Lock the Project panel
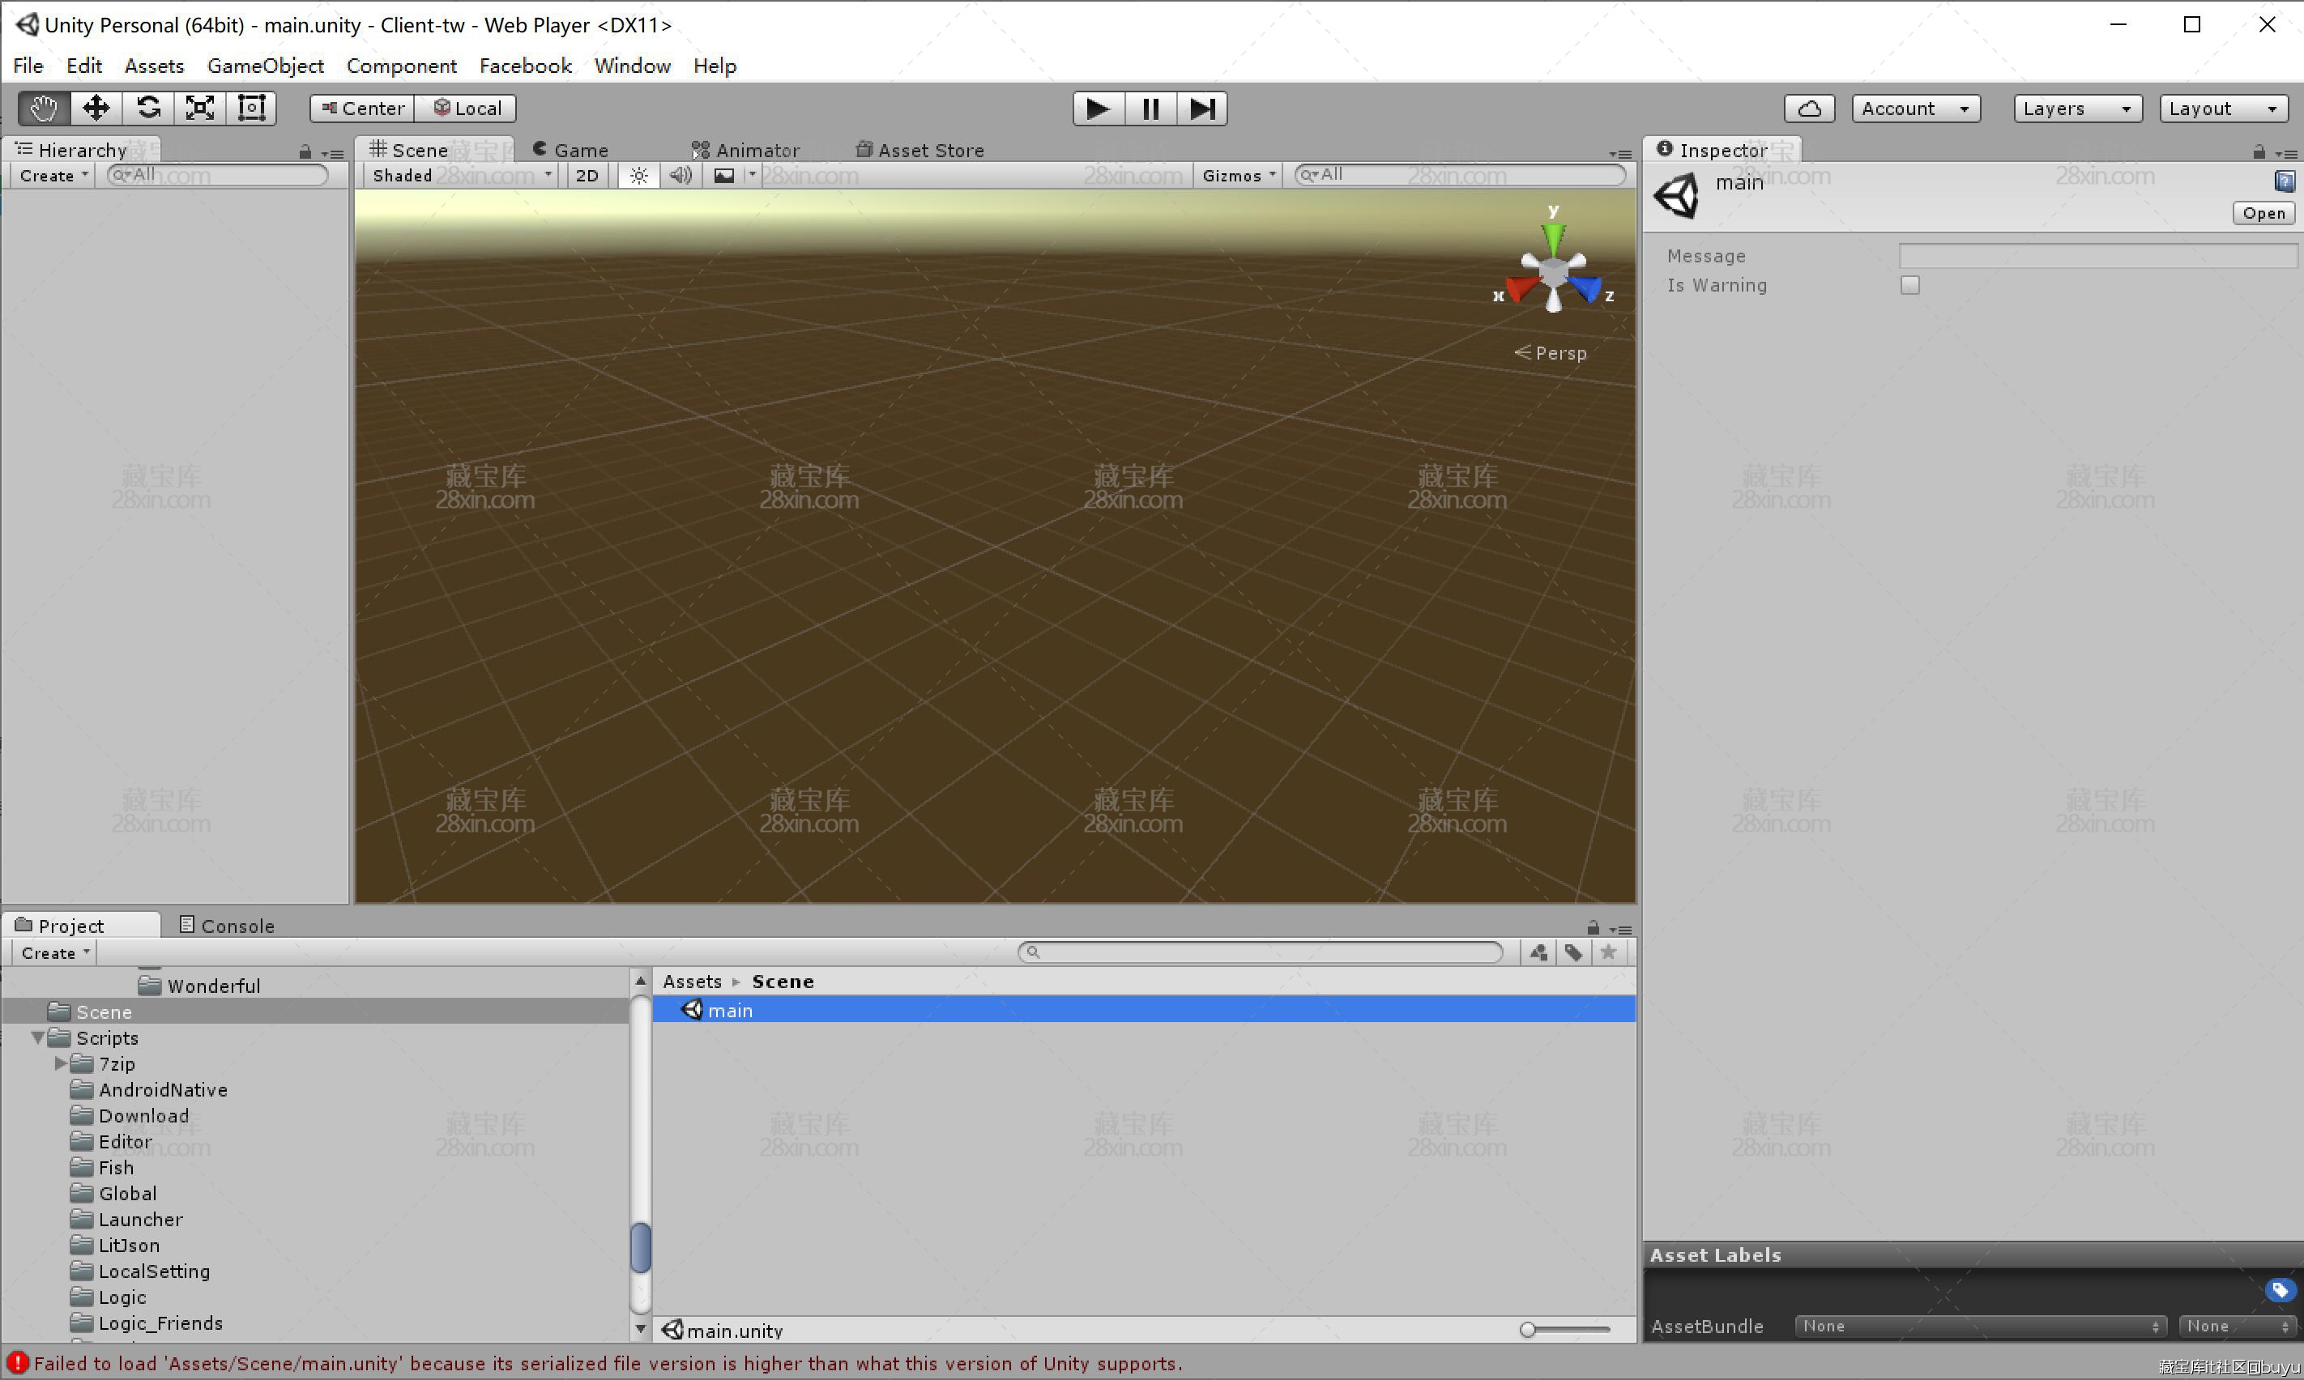 pos(1593,928)
